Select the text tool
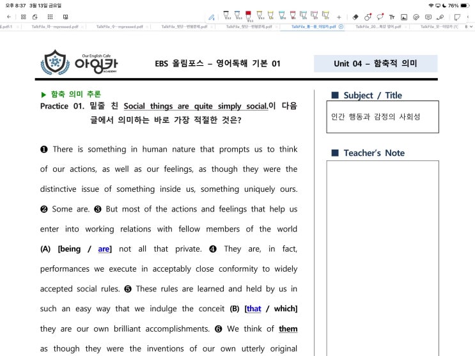Image resolution: width=475 pixels, height=356 pixels. coord(392,17)
